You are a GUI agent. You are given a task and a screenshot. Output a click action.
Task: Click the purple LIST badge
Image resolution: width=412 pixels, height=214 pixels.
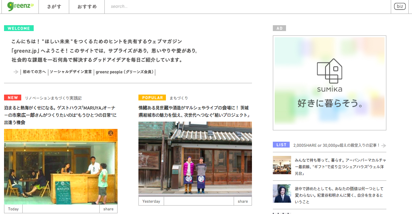click(281, 145)
